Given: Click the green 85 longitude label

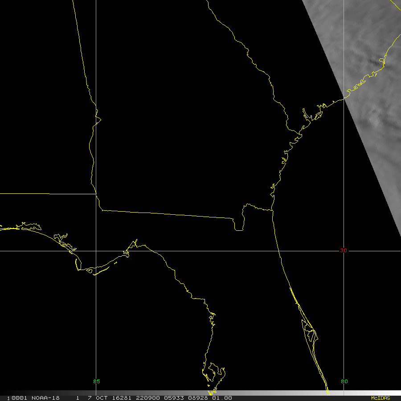Looking at the screenshot, I should 97,381.
